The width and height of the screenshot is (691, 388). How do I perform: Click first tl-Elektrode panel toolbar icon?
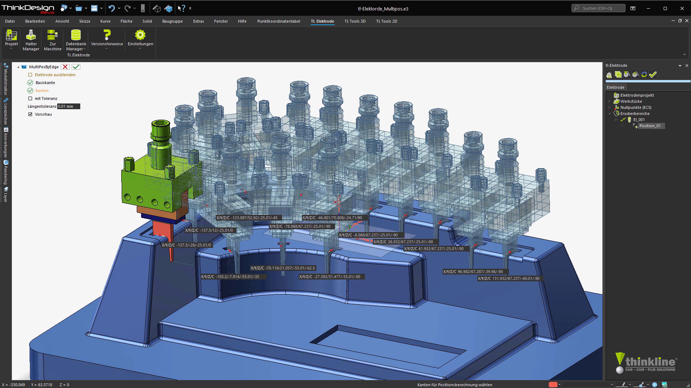point(609,74)
